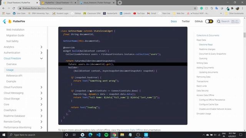Click the FlutterFire logo
This screenshot has width=246, height=138.
pyautogui.click(x=14, y=21)
